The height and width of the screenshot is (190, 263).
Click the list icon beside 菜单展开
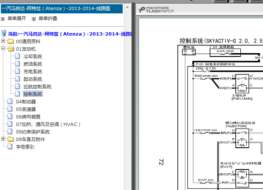(3, 19)
